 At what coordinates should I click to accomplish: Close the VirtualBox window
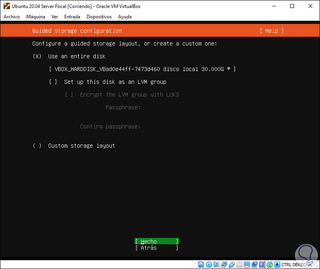[x=310, y=6]
